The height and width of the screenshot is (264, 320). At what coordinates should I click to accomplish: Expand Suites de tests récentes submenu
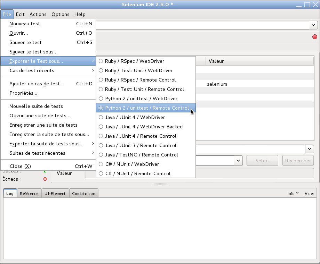tap(48, 153)
